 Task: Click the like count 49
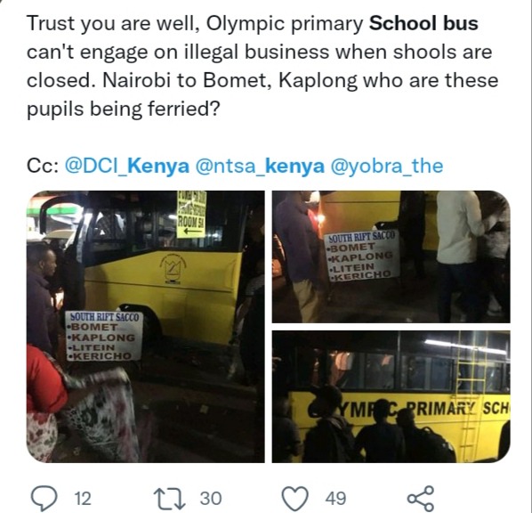click(335, 499)
